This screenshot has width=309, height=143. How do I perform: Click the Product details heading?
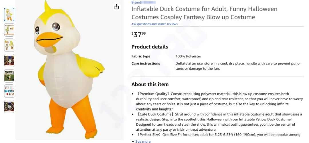click(150, 47)
